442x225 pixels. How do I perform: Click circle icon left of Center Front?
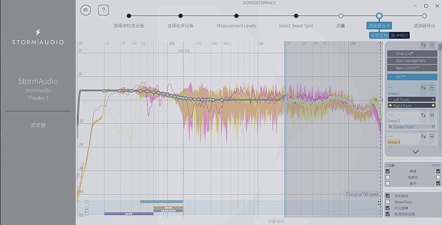(390, 127)
